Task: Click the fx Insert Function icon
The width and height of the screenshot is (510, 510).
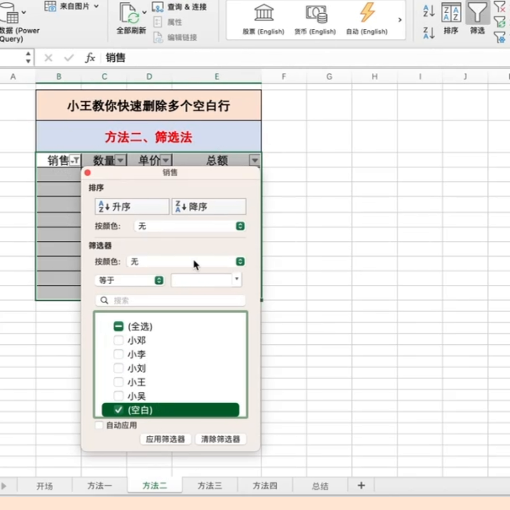Action: (x=90, y=58)
